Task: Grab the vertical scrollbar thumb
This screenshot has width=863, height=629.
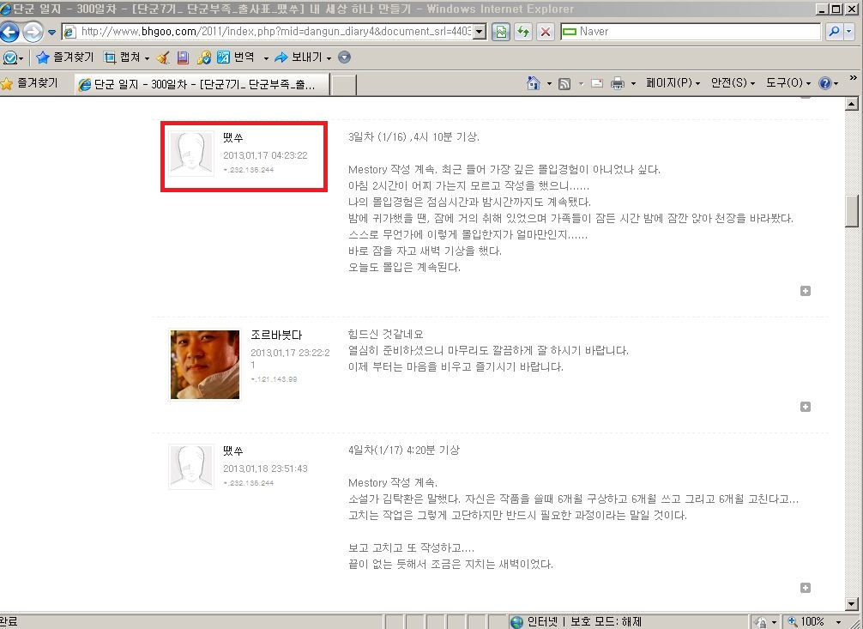Action: 852,211
